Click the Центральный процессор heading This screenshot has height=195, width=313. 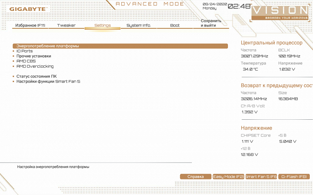[x=272, y=43]
